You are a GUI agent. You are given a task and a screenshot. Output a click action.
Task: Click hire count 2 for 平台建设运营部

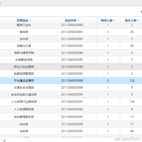pos(108,81)
